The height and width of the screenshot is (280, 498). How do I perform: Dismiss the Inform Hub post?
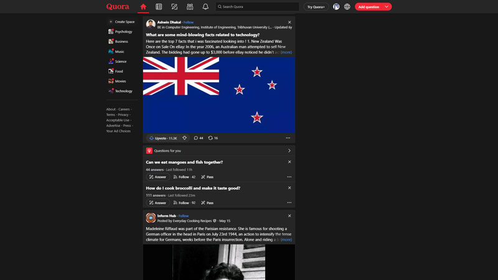[289, 216]
